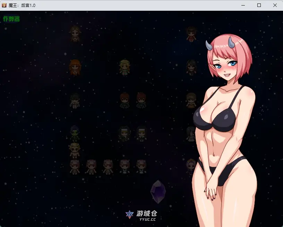Select the blonde elf sprite in green dress
The height and width of the screenshot is (227, 283).
[x=125, y=68]
